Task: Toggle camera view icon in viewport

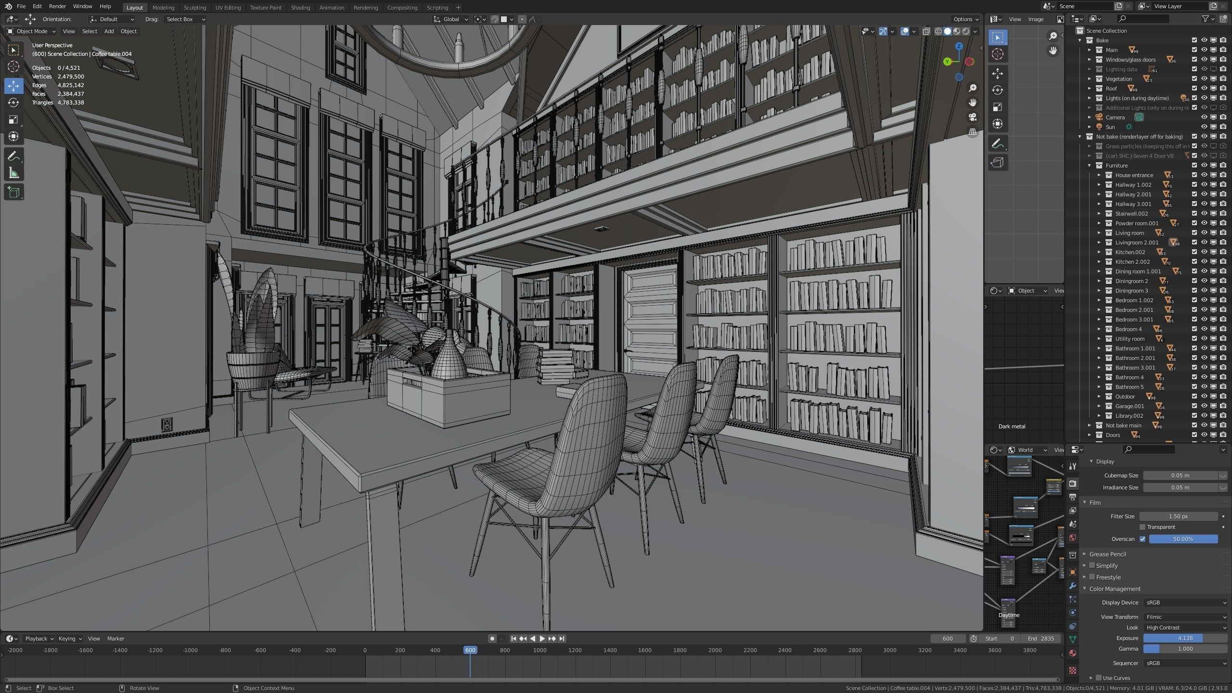Action: click(973, 117)
